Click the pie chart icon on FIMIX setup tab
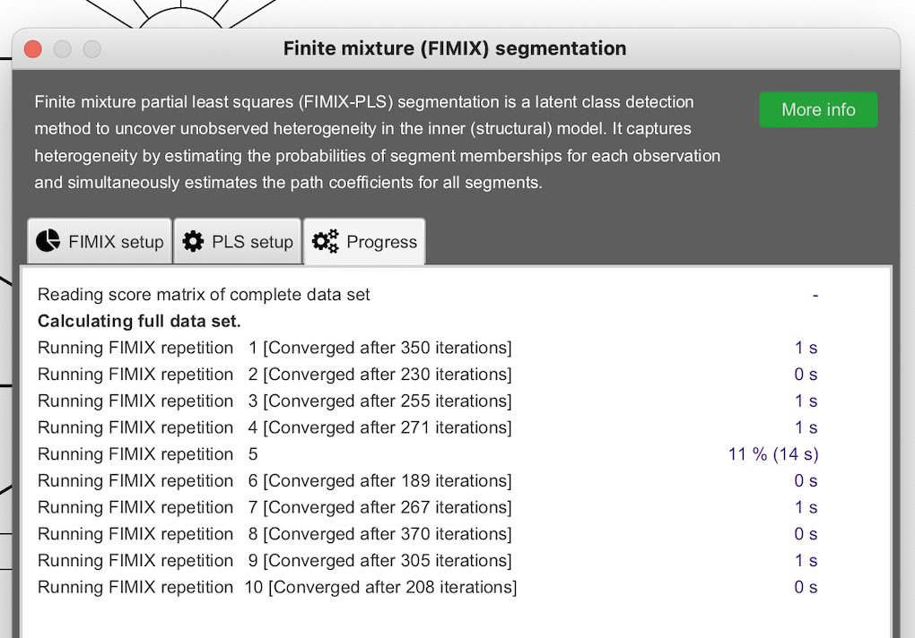 [48, 242]
